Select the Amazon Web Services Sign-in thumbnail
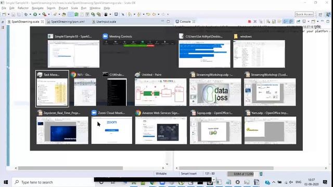Image resolution: width=333 pixels, height=187 pixels. [x=161, y=130]
